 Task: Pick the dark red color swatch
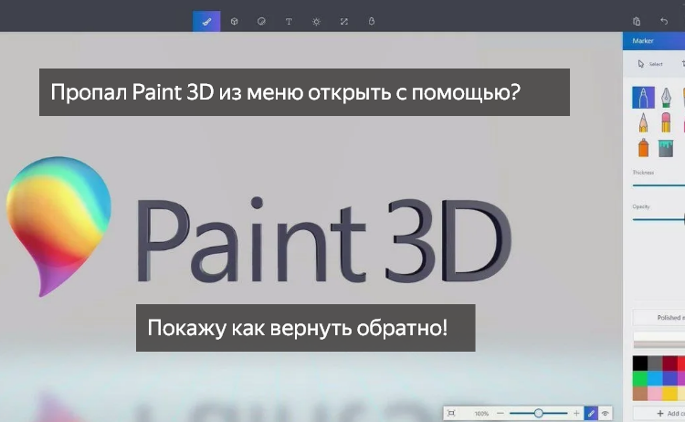click(669, 364)
